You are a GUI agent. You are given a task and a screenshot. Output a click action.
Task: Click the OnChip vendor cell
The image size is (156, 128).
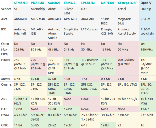(x=148, y=11)
